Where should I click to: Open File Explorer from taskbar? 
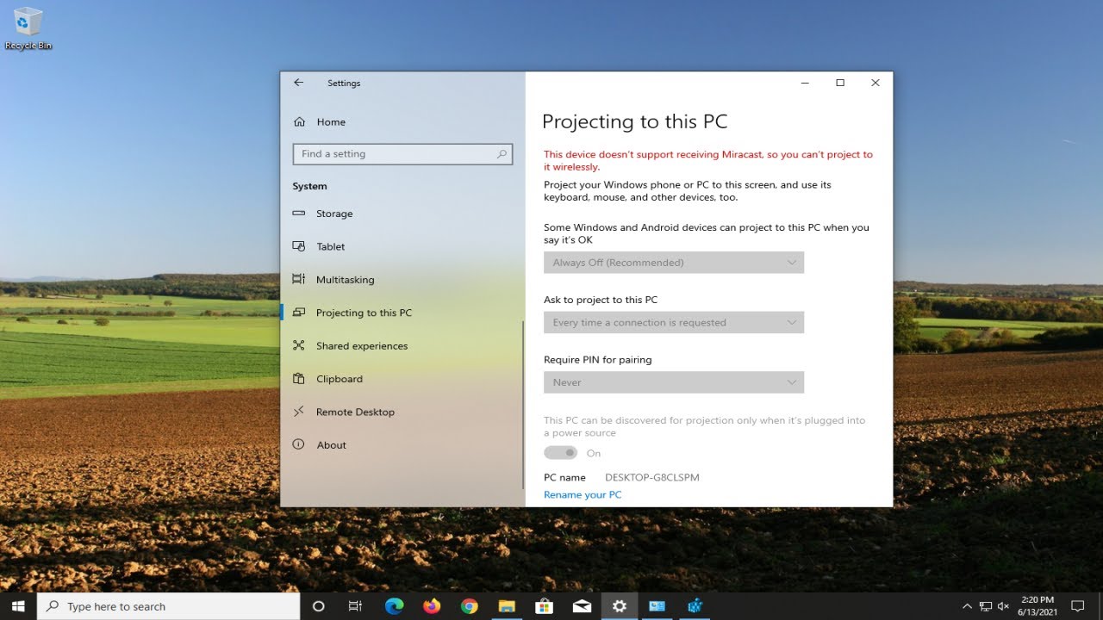[507, 606]
